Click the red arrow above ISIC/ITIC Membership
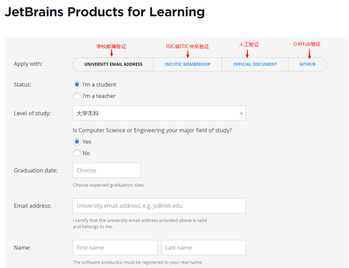Image resolution: width=349 pixels, height=268 pixels. (x=187, y=54)
